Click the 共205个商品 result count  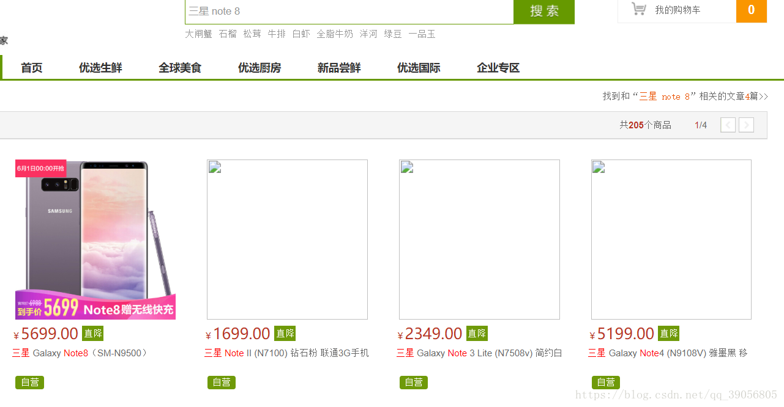[645, 125]
